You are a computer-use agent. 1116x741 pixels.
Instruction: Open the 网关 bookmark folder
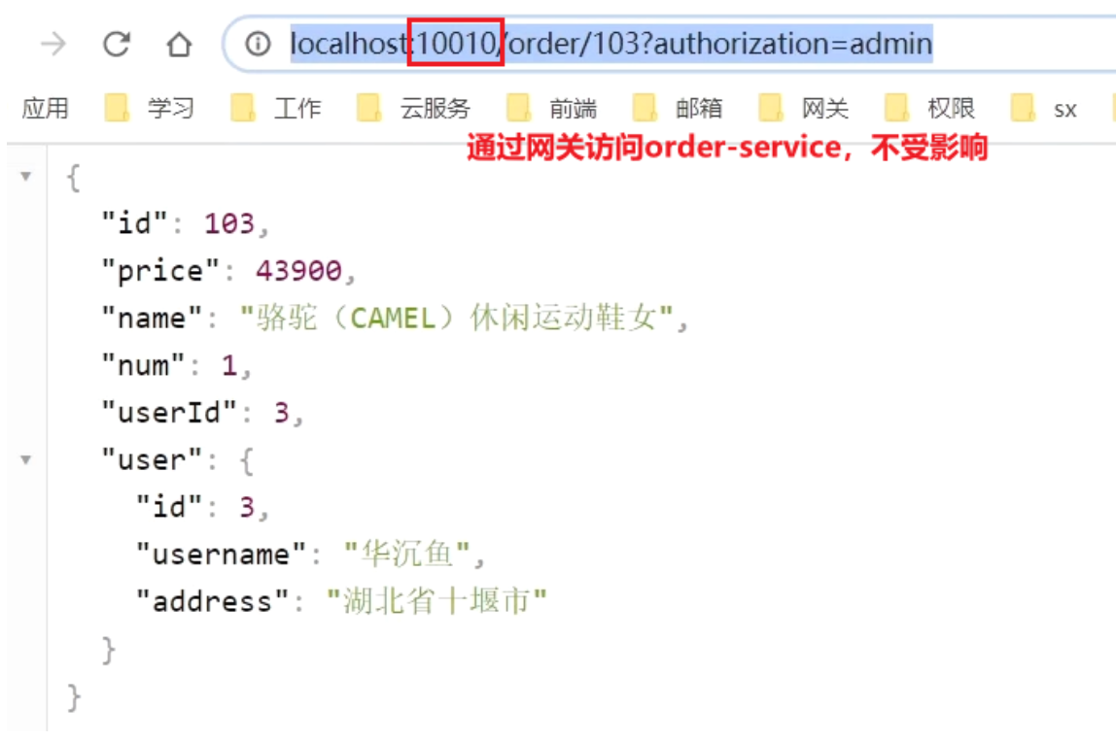tap(805, 109)
